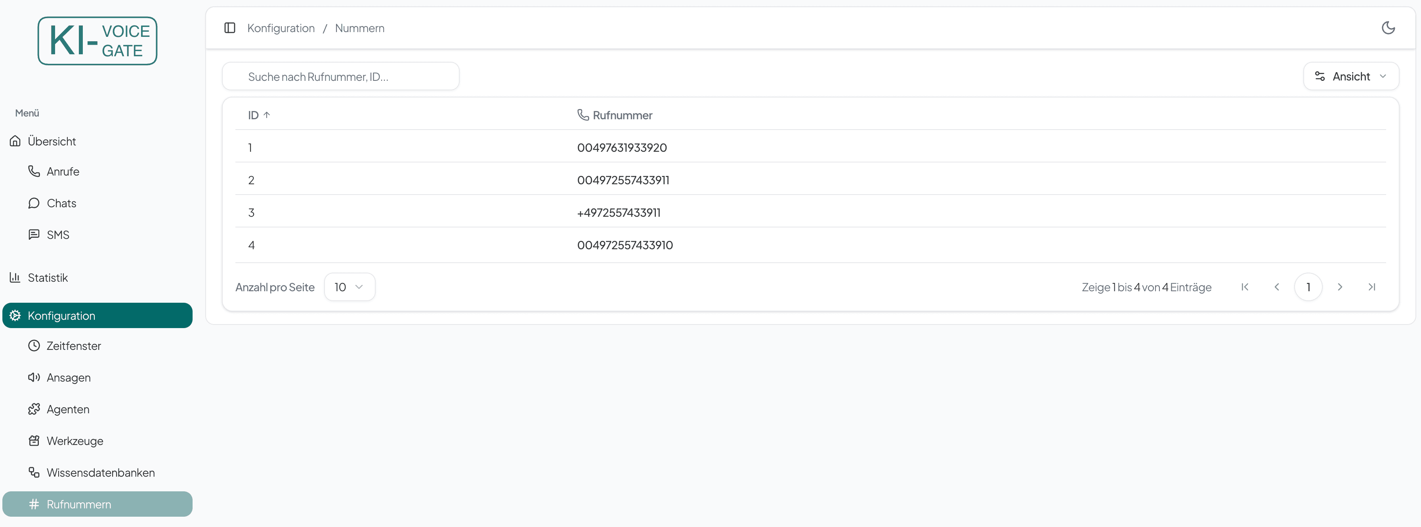Expand the Ansicht view dropdown
Image resolution: width=1421 pixels, height=527 pixels.
point(1350,76)
